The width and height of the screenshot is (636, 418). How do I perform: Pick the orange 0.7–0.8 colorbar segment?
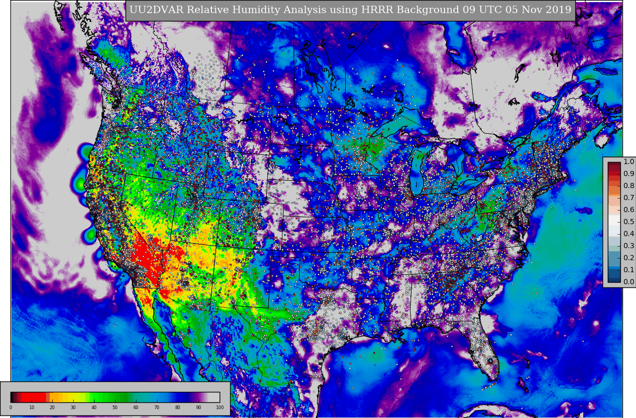(x=614, y=192)
